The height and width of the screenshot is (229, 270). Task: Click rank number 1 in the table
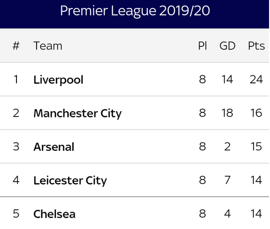[x=16, y=80]
